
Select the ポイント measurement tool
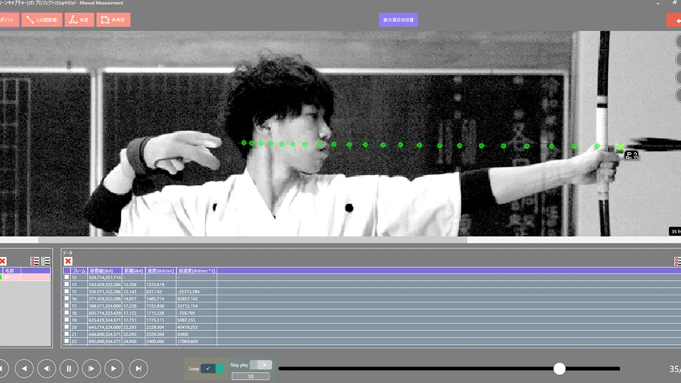coord(10,20)
